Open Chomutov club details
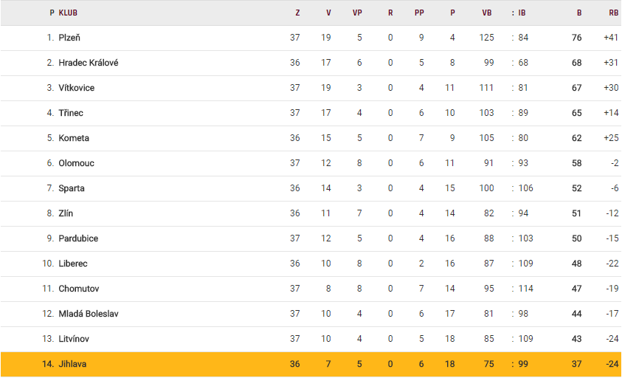Image resolution: width=622 pixels, height=378 pixels. (x=79, y=289)
